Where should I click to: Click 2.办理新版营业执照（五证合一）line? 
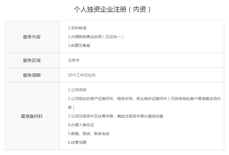coord(96,37)
